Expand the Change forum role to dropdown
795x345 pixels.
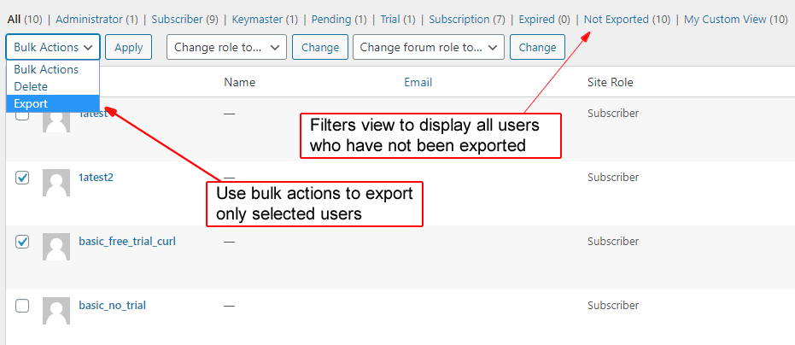428,47
